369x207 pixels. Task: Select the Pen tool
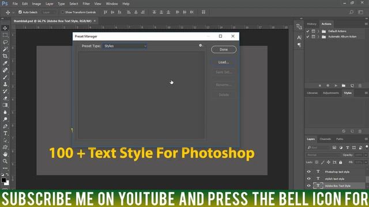pyautogui.click(x=5, y=126)
